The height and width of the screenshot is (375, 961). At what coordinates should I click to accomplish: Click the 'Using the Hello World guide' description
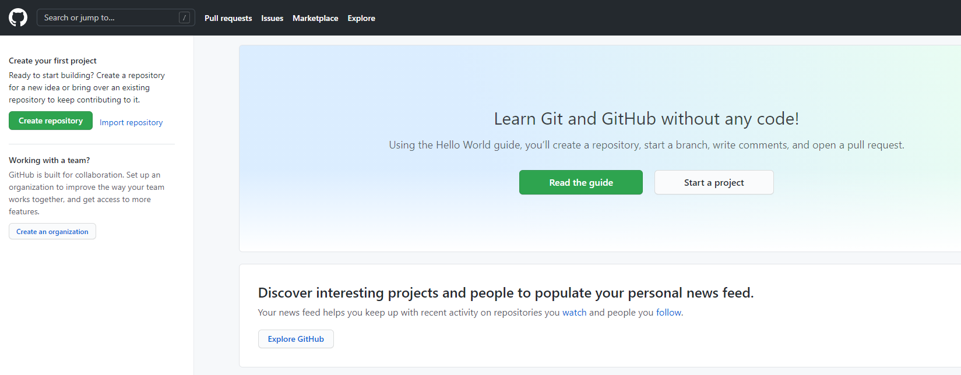[646, 145]
